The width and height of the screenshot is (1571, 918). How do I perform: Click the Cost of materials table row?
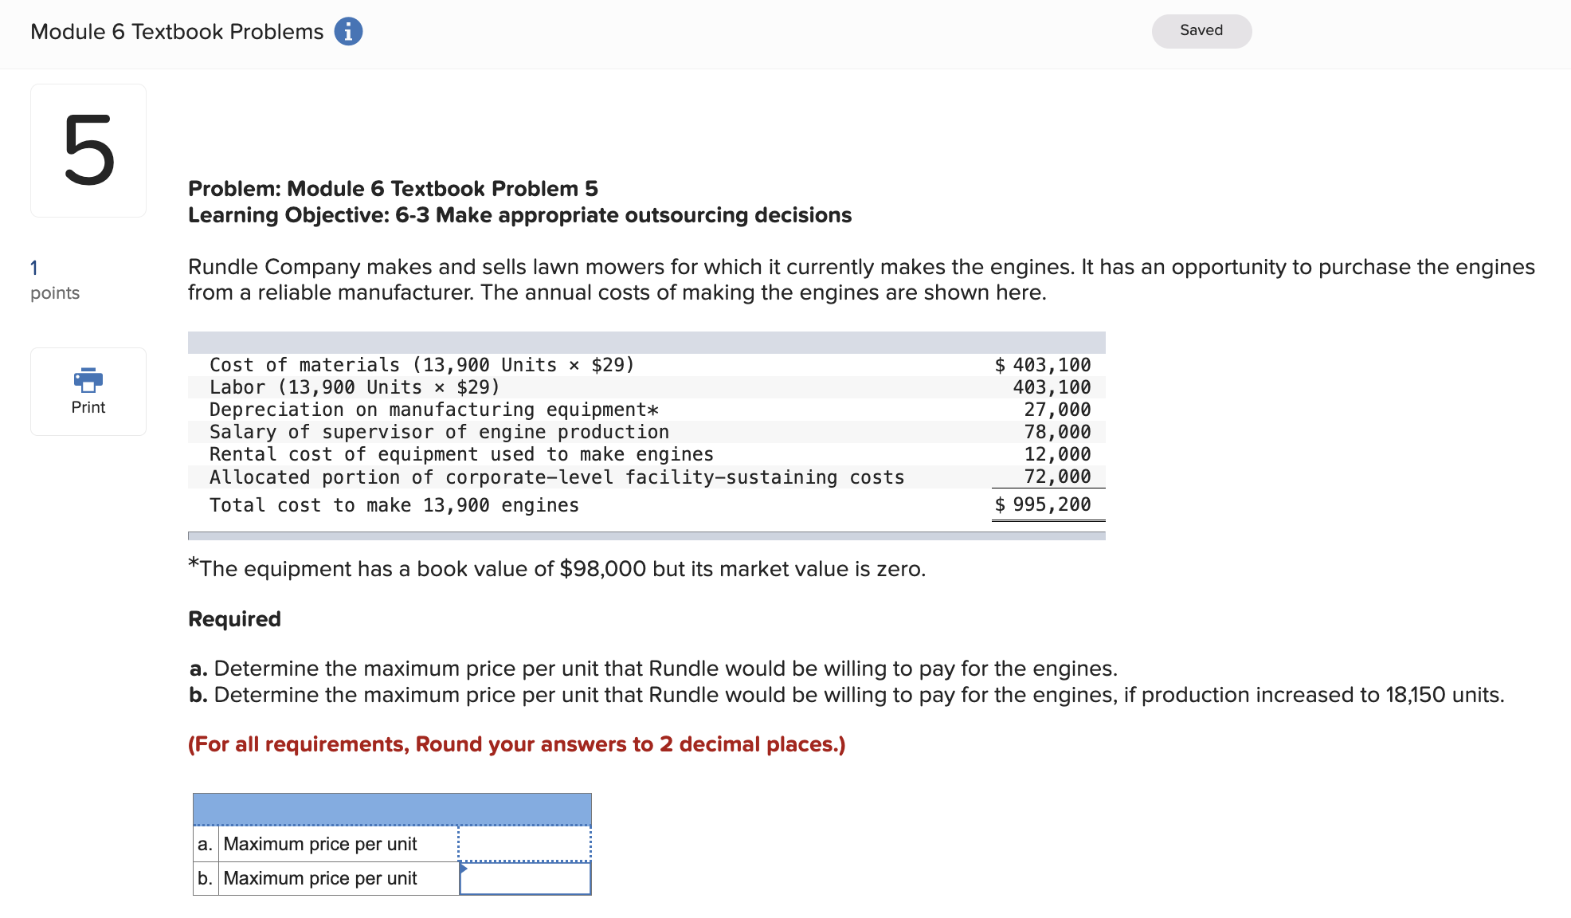click(x=422, y=365)
